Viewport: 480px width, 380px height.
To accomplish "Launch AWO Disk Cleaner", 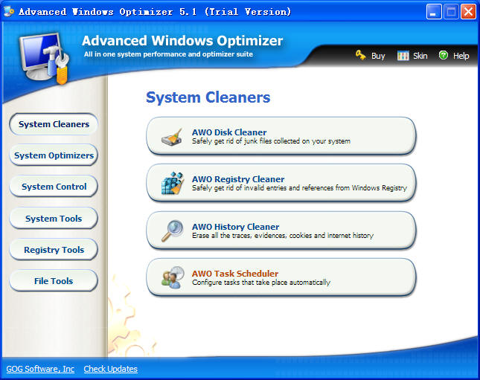I will (281, 136).
